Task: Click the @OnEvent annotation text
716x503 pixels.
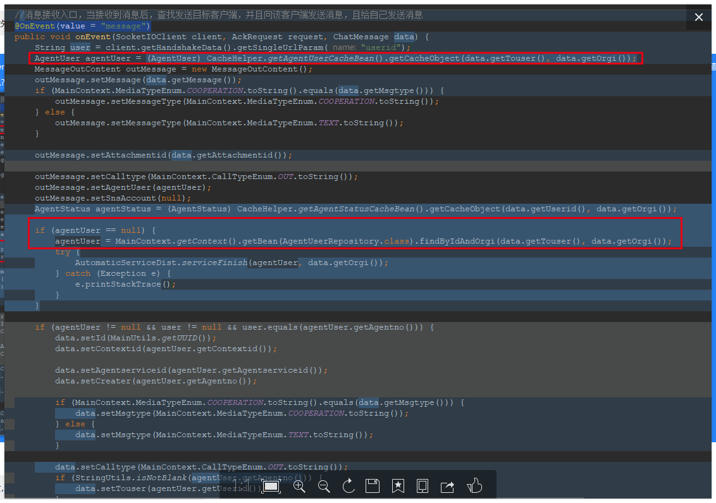Action: (82, 26)
